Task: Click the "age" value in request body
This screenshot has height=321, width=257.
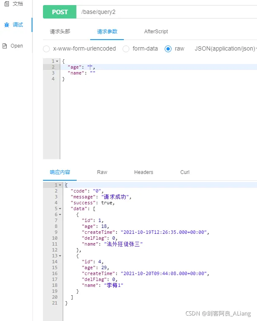Action: 90,67
